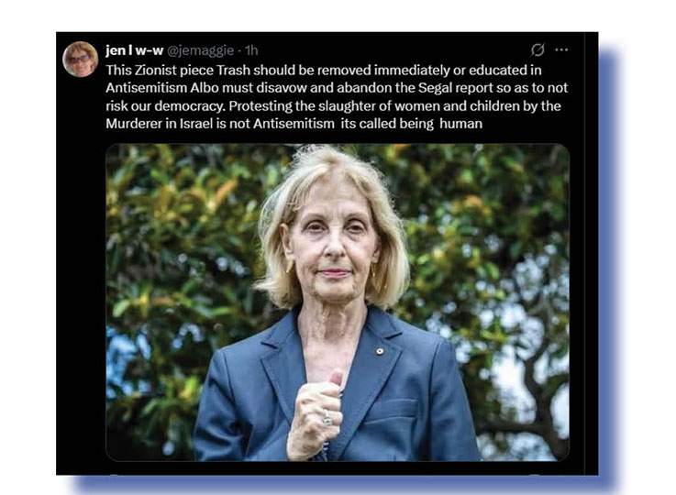
Task: Open the jen l w-w display name
Action: (135, 50)
